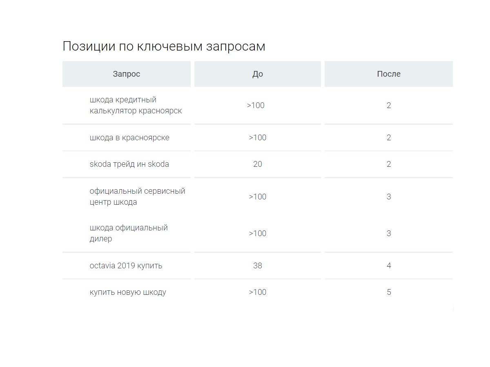The width and height of the screenshot is (490, 367).
Task: Click the 'До' column header
Action: tap(258, 74)
